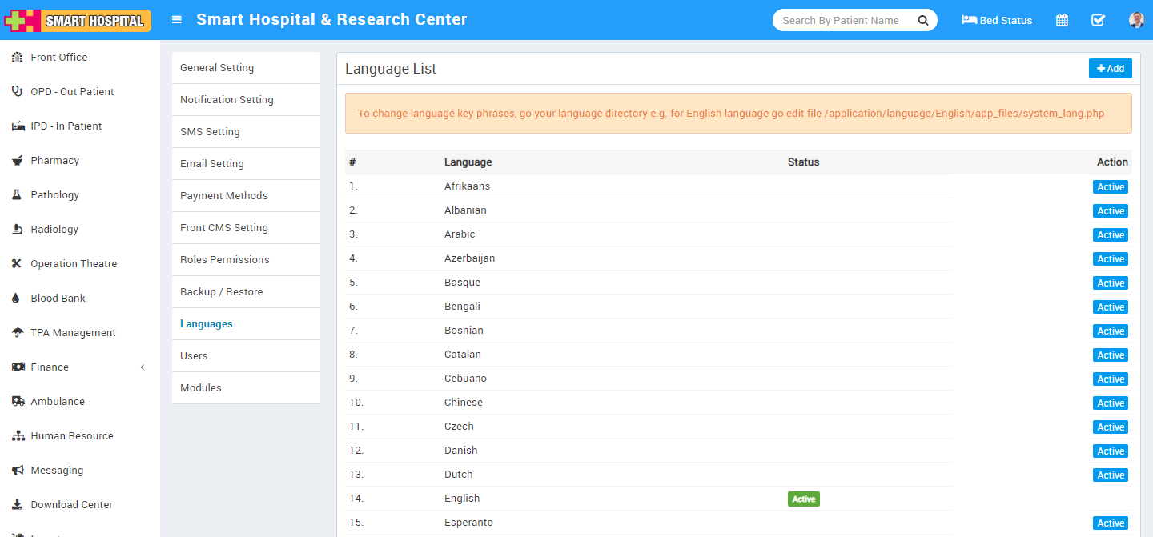Activate the Afrikaans language
The image size is (1153, 537).
pyautogui.click(x=1110, y=187)
